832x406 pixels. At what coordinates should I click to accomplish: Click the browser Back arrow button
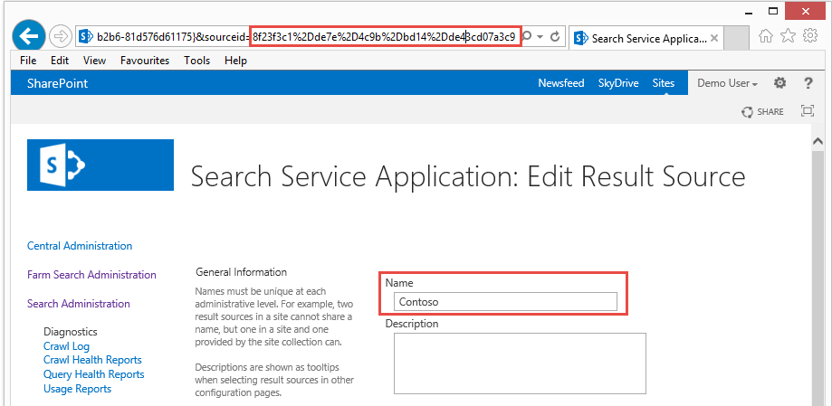pos(30,36)
